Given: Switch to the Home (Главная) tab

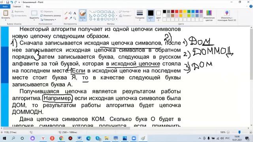Looking at the screenshot, I should (x=17, y=6).
